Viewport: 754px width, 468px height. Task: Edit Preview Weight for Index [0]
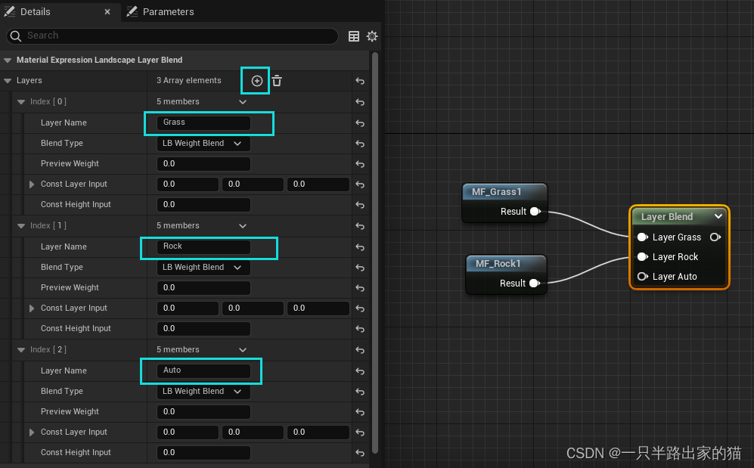(x=203, y=164)
